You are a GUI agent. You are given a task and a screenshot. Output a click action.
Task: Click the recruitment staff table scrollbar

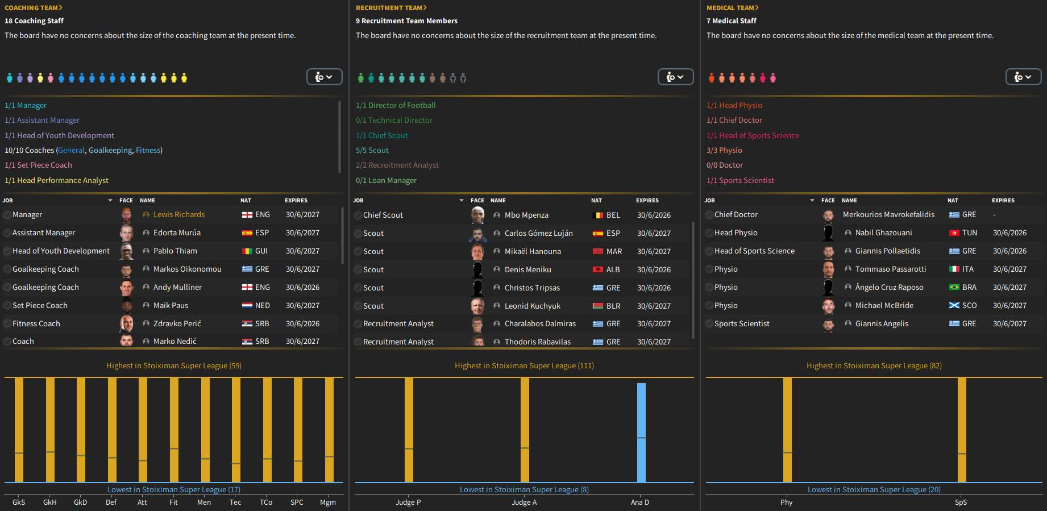click(693, 280)
